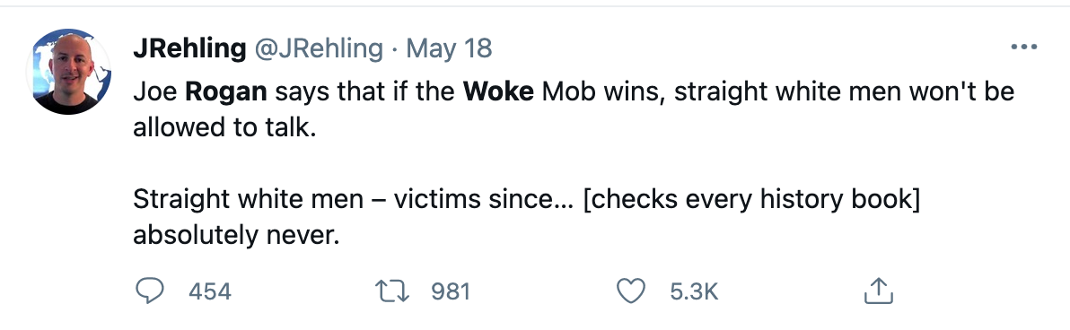Click the 454 replies count

click(209, 291)
